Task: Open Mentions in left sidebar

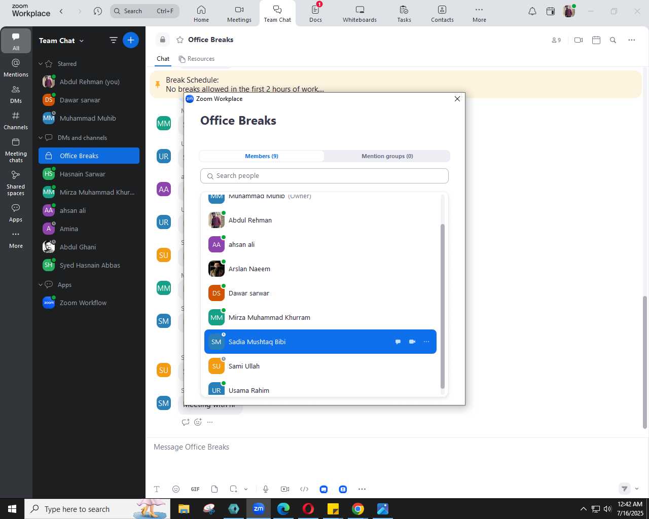Action: [16, 67]
